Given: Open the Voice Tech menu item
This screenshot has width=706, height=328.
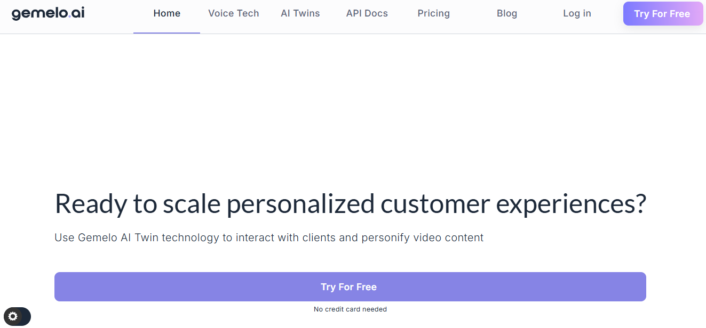Looking at the screenshot, I should [x=233, y=14].
